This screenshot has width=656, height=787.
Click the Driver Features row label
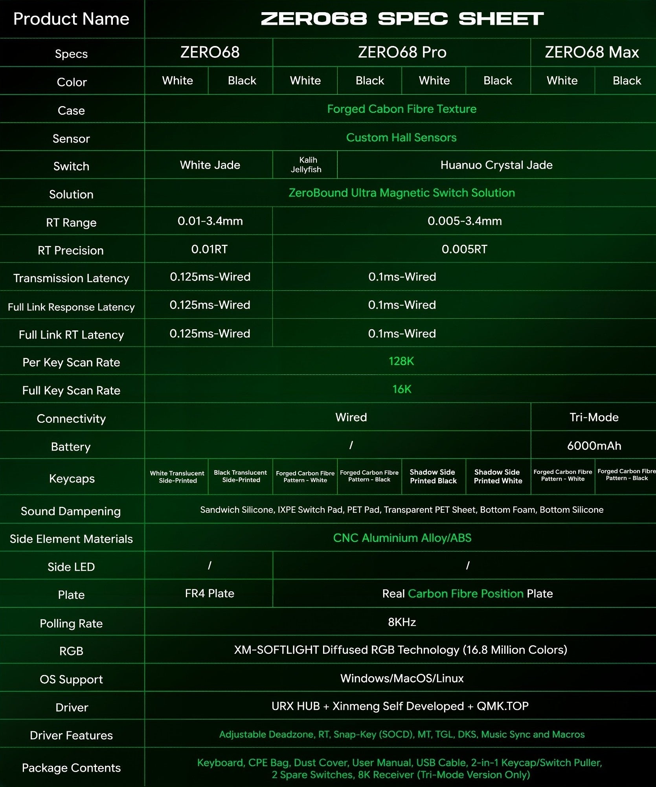71,735
